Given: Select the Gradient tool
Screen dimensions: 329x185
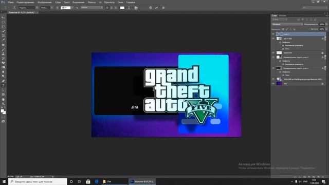Looking at the screenshot, I should pyautogui.click(x=3, y=67).
